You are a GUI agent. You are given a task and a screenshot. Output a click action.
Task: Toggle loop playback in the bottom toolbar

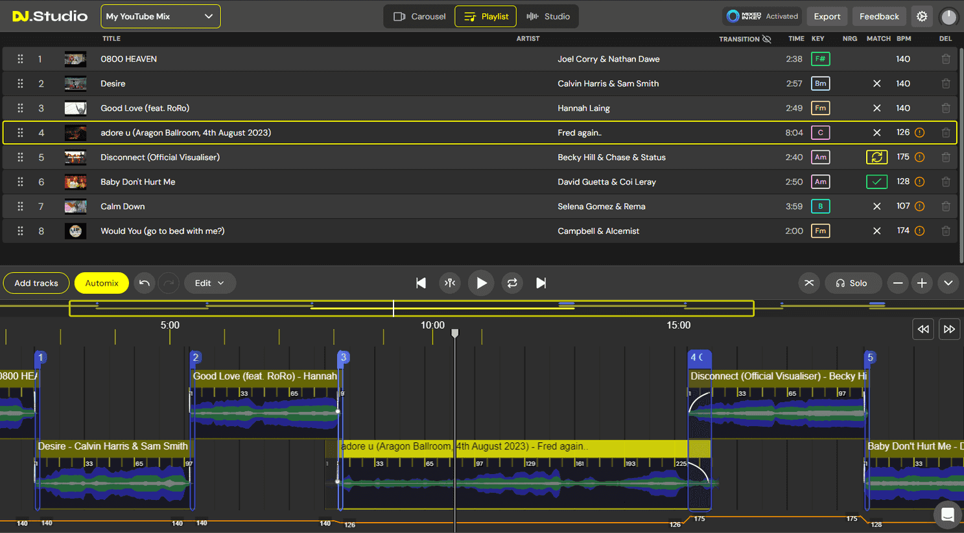tap(512, 283)
